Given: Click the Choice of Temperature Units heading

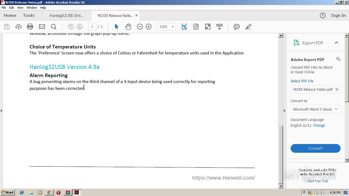Looking at the screenshot, I should (x=63, y=47).
